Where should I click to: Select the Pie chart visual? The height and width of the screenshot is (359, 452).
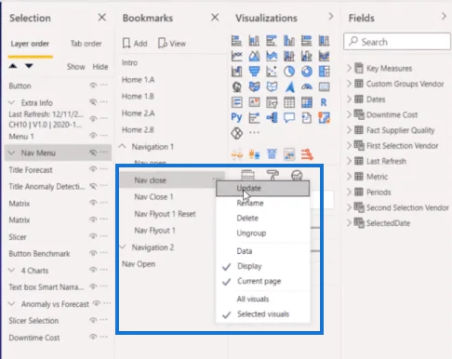[289, 72]
